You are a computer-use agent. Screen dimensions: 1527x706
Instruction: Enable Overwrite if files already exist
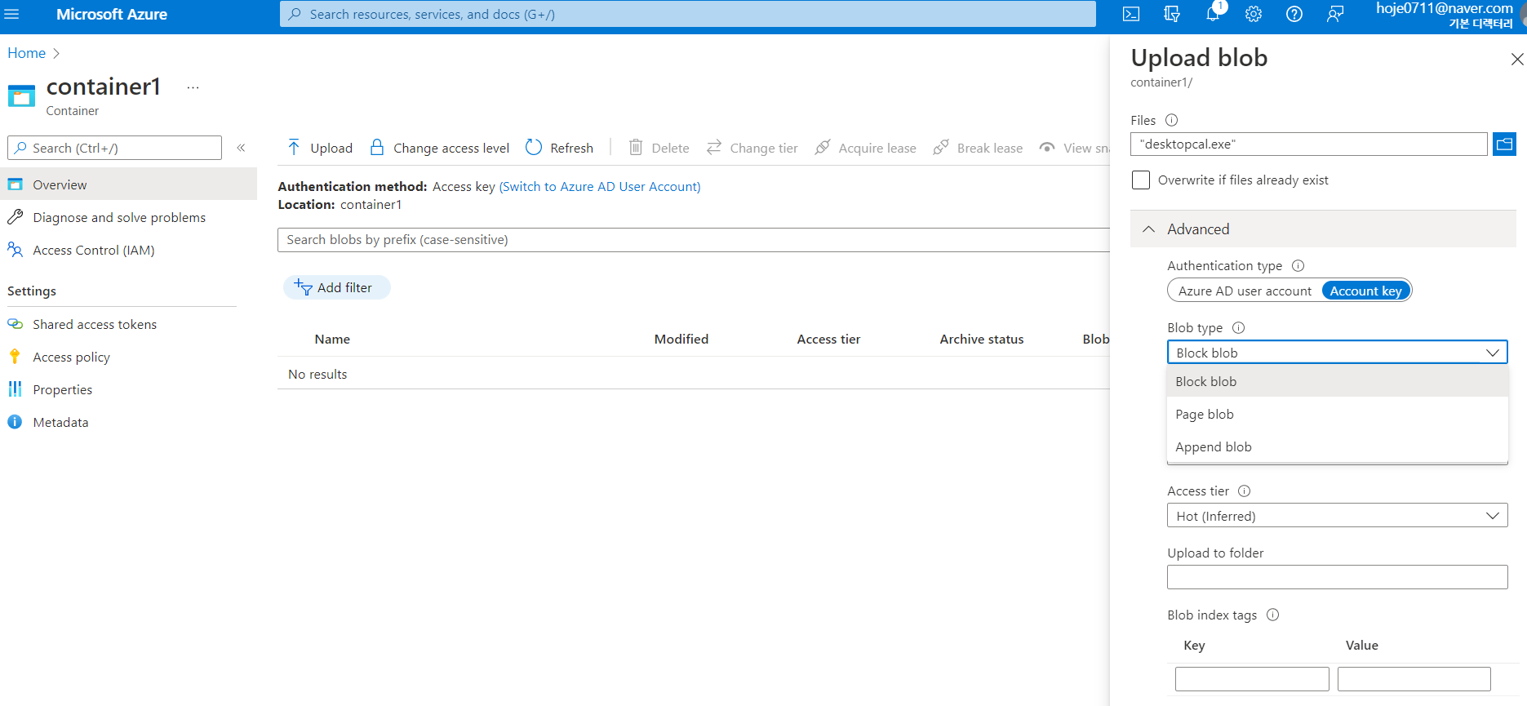[1141, 180]
